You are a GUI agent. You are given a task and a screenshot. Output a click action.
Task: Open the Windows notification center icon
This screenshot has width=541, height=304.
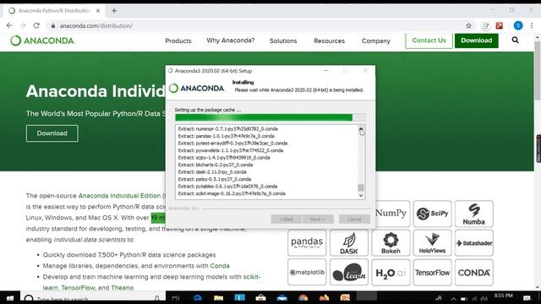coord(527,298)
